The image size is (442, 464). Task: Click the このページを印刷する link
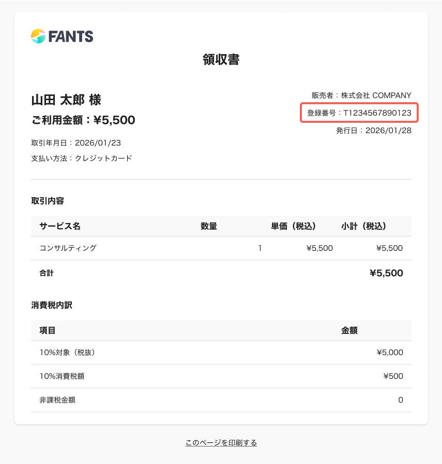221,443
